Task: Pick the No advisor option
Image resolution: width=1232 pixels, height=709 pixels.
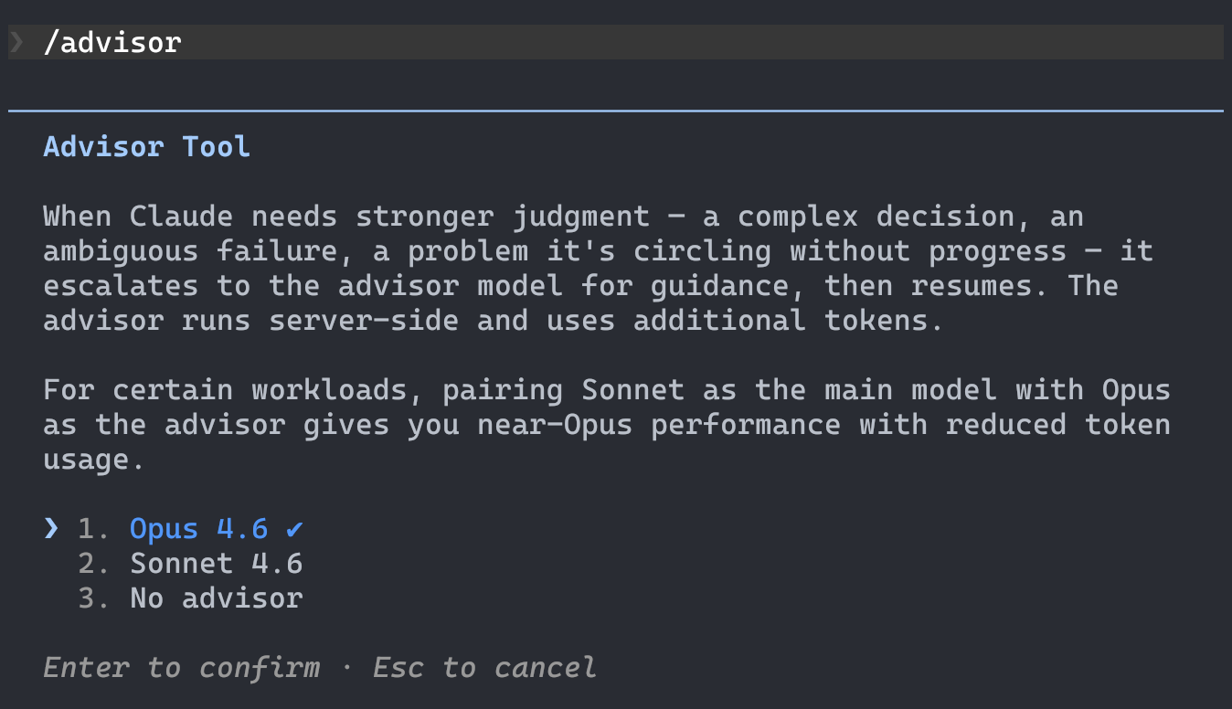Action: [x=216, y=598]
